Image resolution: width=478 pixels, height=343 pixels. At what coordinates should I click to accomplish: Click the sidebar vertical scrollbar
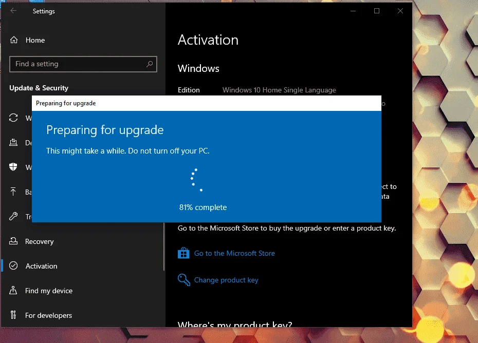pos(164,246)
